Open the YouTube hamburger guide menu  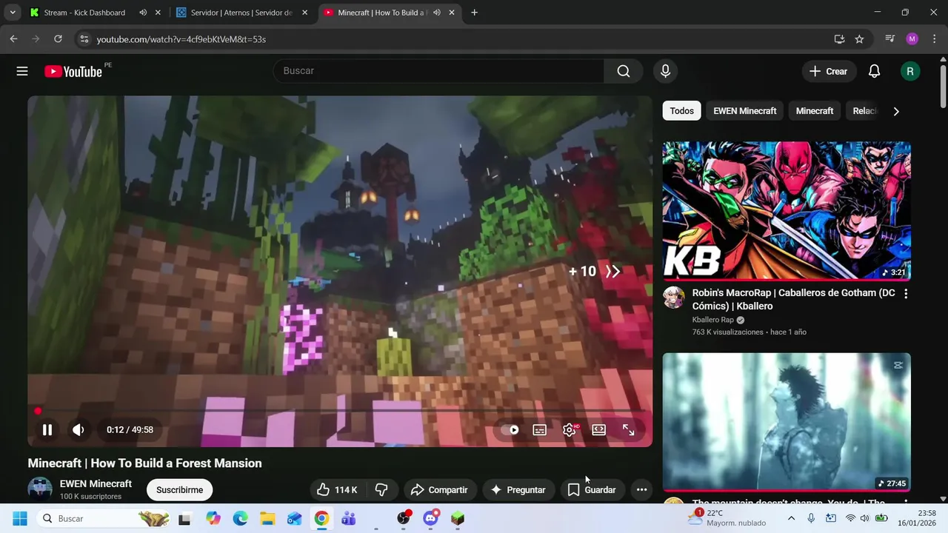22,71
